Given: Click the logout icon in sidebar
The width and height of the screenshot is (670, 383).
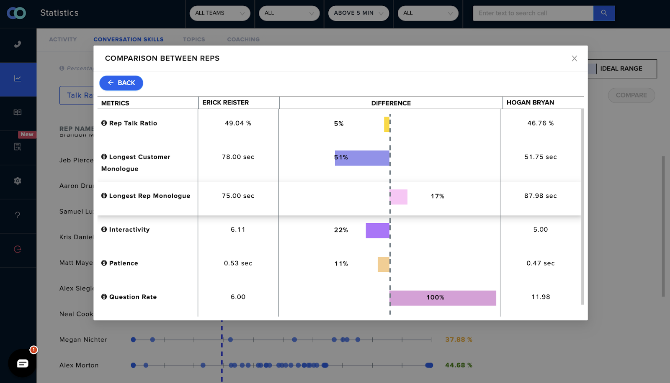Looking at the screenshot, I should (x=18, y=250).
